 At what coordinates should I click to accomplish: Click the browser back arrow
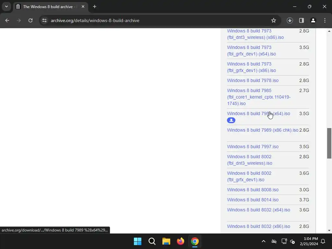[x=7, y=20]
